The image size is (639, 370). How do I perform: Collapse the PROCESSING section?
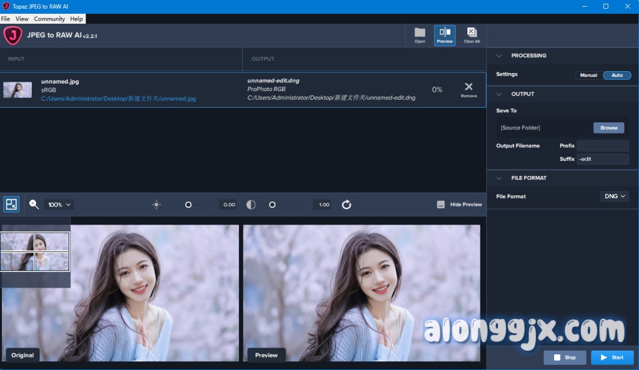[499, 56]
